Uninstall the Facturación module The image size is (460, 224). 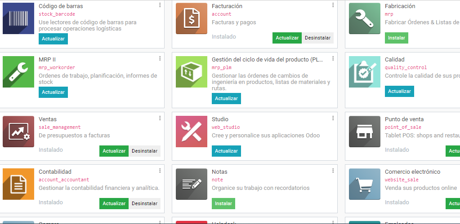pyautogui.click(x=318, y=38)
